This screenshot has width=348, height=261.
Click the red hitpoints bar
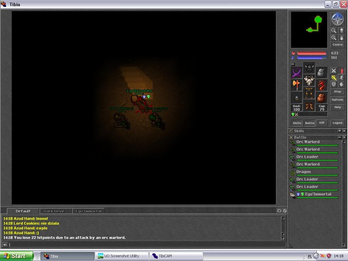[312, 53]
